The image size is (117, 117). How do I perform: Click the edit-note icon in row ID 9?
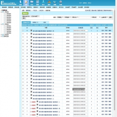coord(37,105)
